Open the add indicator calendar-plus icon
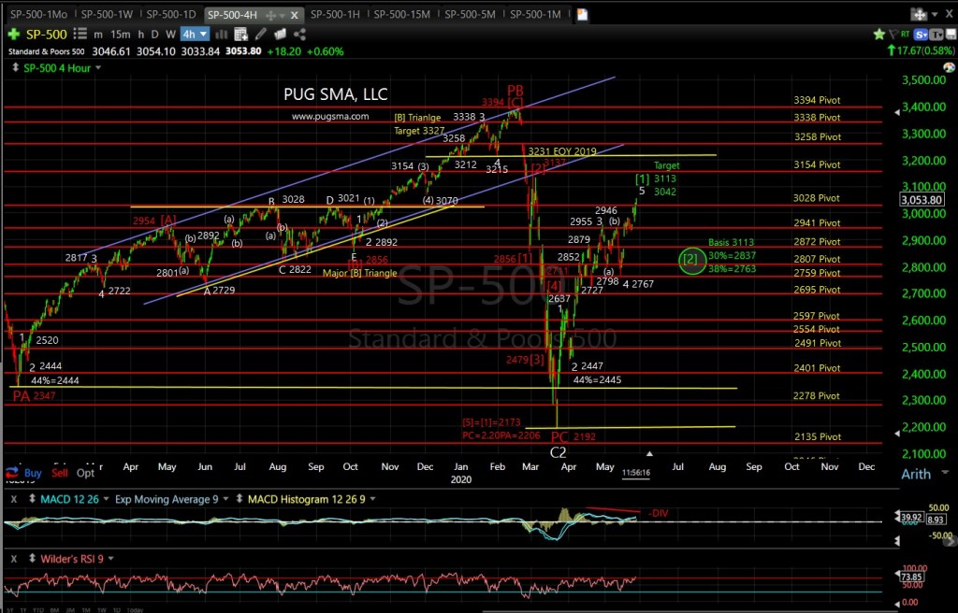Image resolution: width=958 pixels, height=613 pixels. coord(240,35)
